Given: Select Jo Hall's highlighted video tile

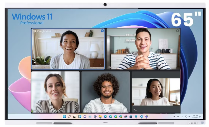Looking at the screenshot, I should 68,49.
